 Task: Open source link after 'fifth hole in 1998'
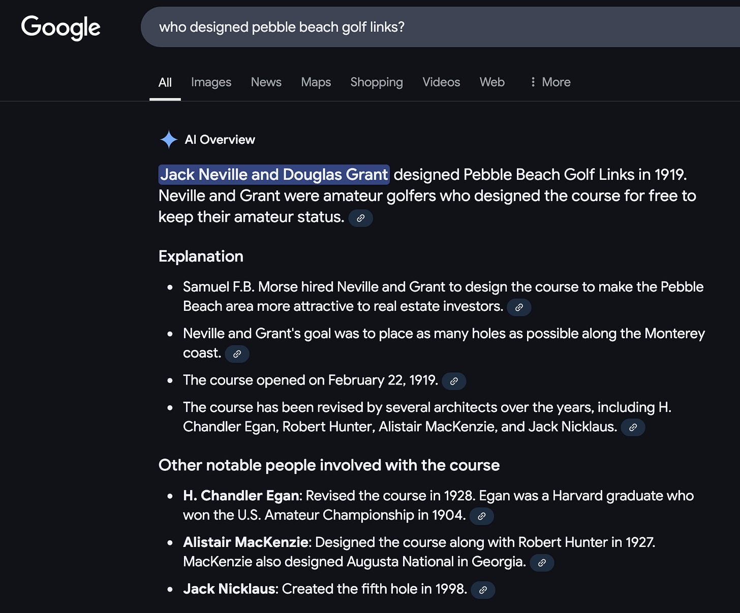pos(483,590)
